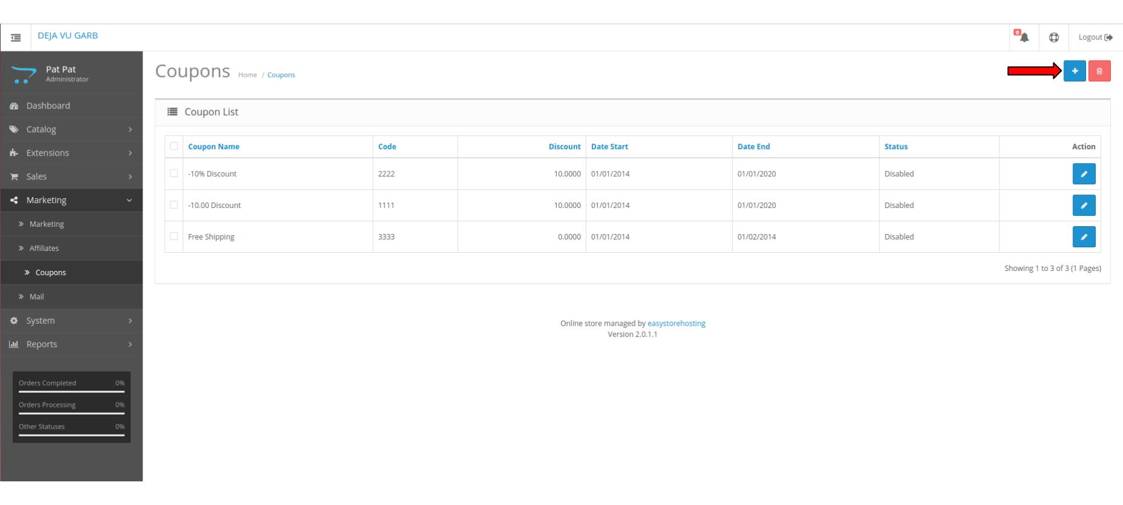Image resolution: width=1123 pixels, height=505 pixels.
Task: Open the Dashboard menu label
Action: 48,105
